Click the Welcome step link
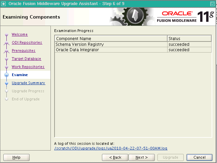The image size is (217, 163). tap(20, 34)
